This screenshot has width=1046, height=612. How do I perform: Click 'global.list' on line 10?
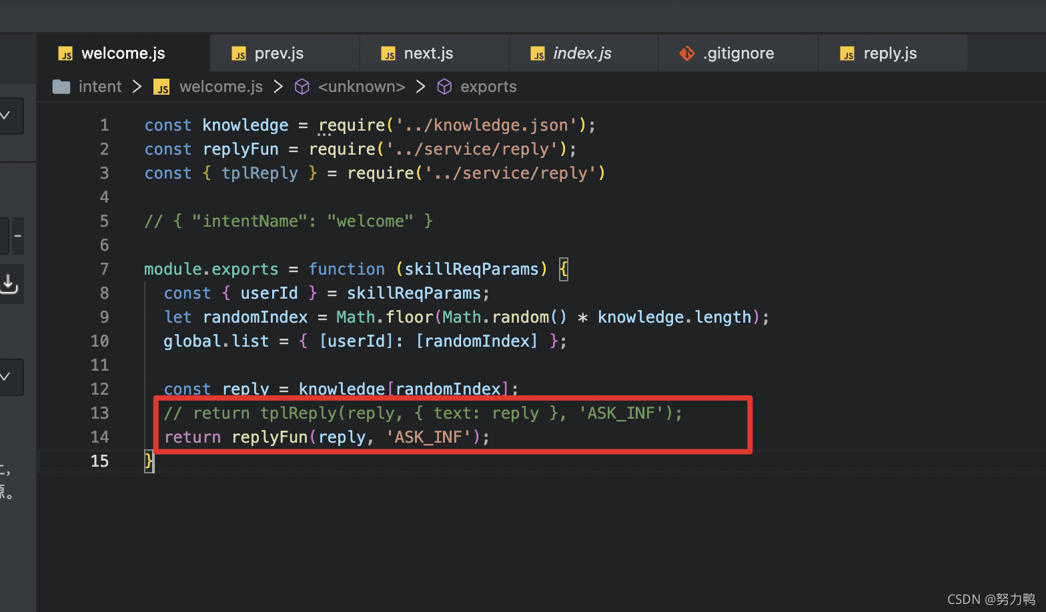216,341
